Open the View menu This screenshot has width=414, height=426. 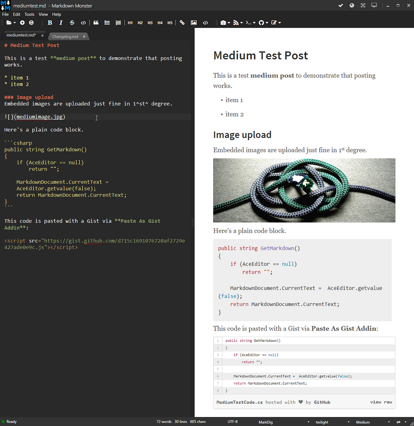tap(43, 14)
